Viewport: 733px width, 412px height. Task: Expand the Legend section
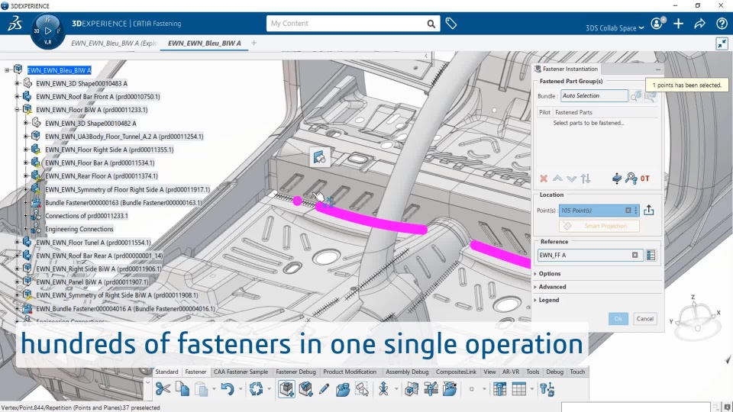tap(549, 300)
